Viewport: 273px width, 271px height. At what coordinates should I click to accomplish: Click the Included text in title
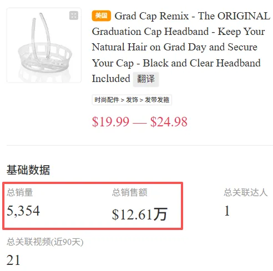tap(111, 79)
